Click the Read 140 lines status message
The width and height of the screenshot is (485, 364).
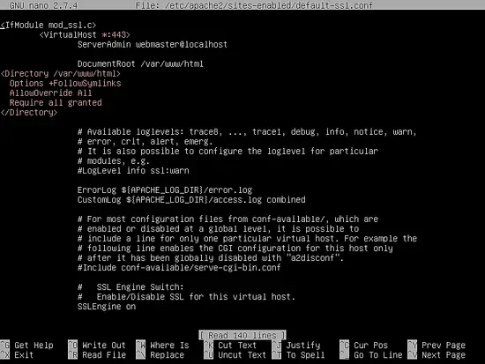(242, 335)
